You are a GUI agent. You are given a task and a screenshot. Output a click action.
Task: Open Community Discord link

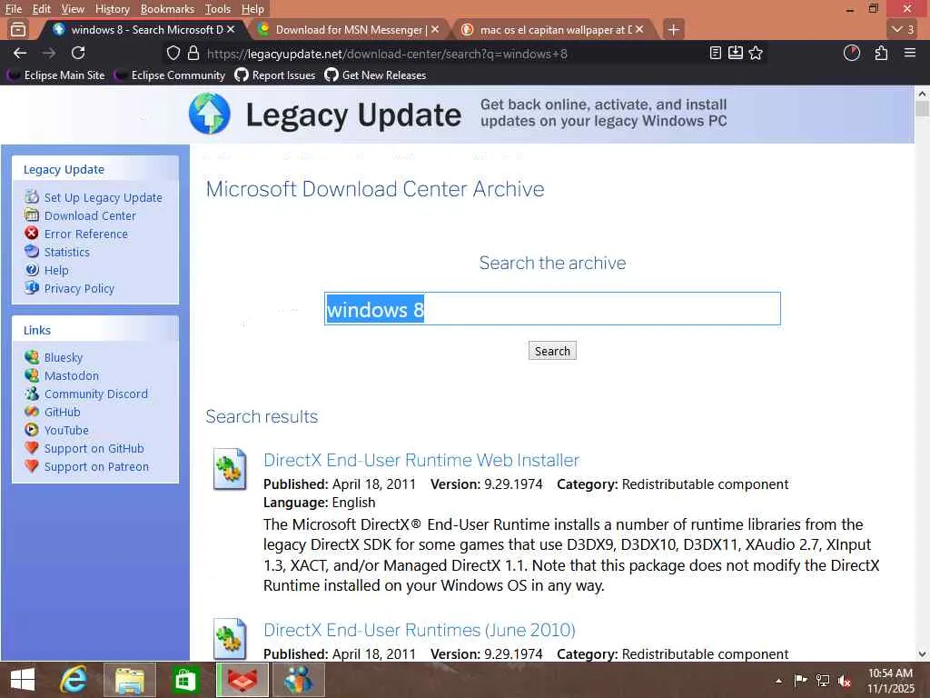[95, 394]
